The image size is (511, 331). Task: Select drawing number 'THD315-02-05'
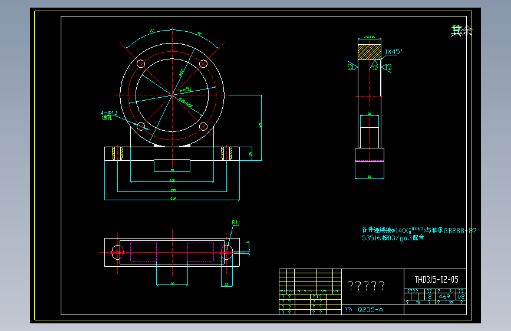point(436,280)
